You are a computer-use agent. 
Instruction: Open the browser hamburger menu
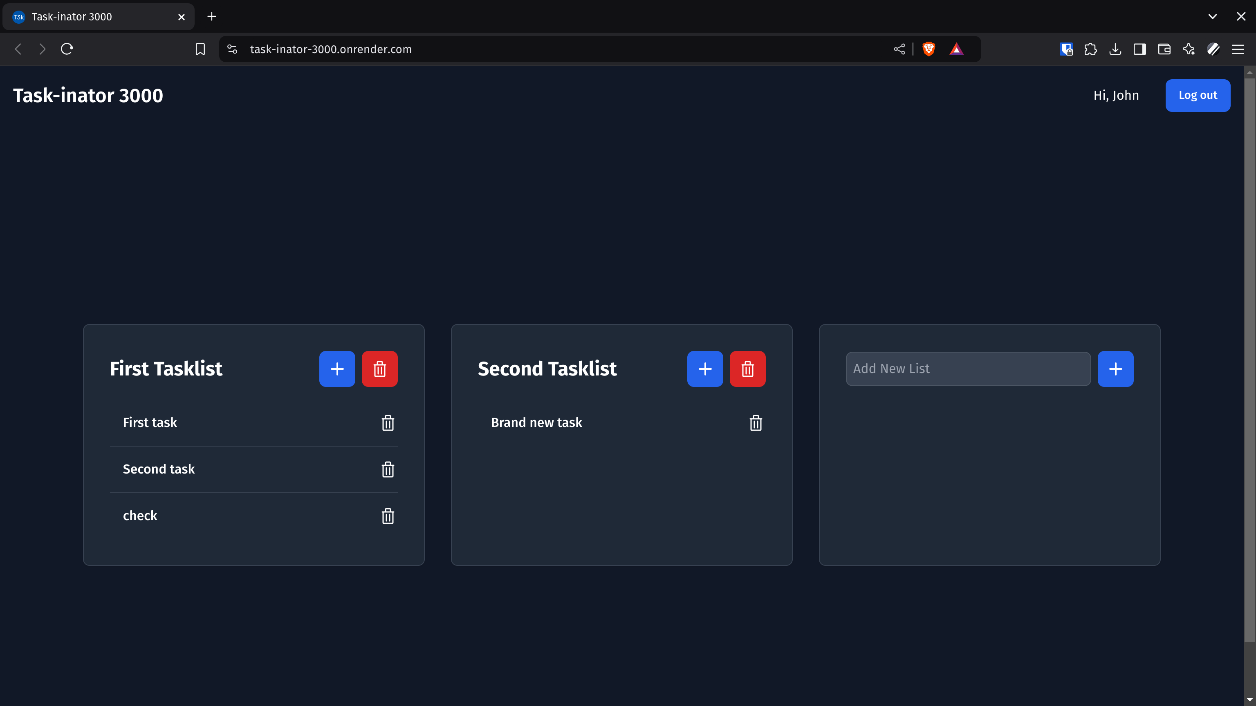click(1239, 49)
